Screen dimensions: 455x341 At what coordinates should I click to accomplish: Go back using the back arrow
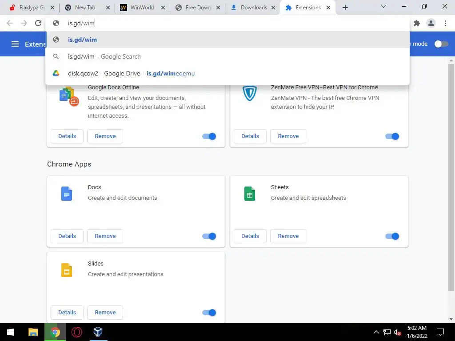click(x=10, y=23)
